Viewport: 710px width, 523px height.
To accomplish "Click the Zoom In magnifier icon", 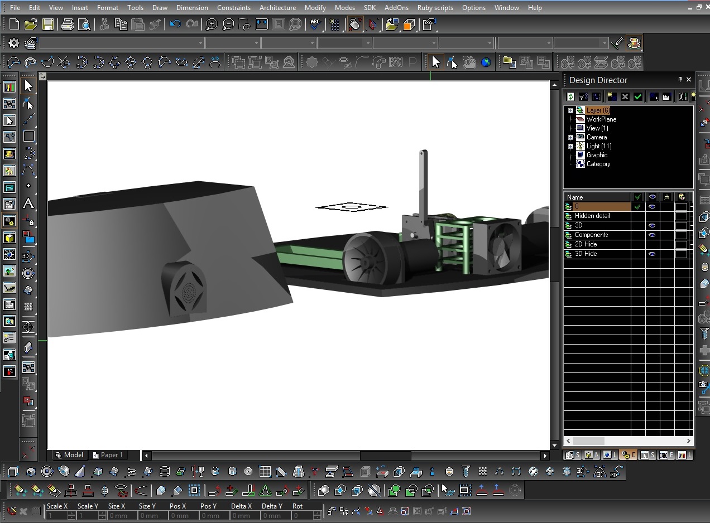I will [212, 25].
